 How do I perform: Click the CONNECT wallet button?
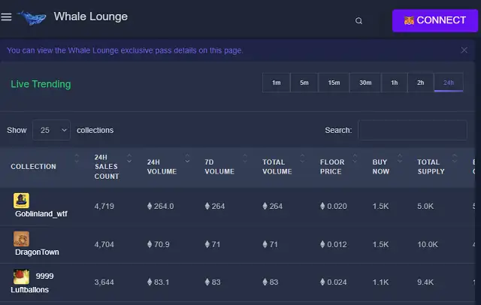pos(434,20)
